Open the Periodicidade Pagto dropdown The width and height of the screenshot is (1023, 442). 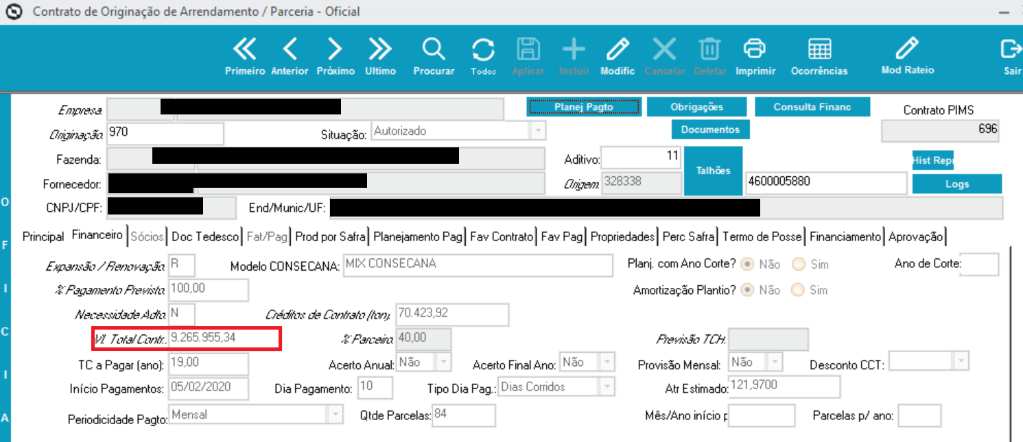(334, 415)
